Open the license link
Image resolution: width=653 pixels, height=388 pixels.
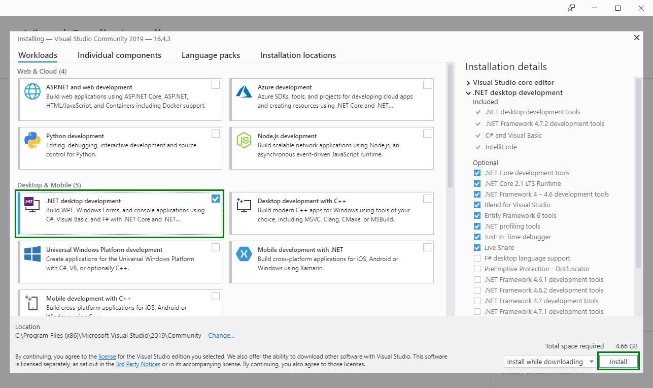point(107,357)
